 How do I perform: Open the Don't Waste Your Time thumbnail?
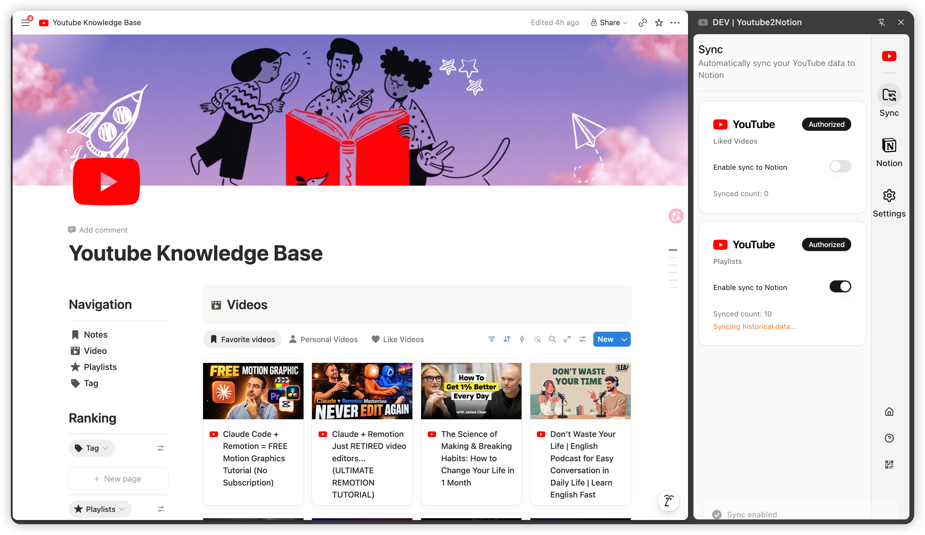pos(580,391)
